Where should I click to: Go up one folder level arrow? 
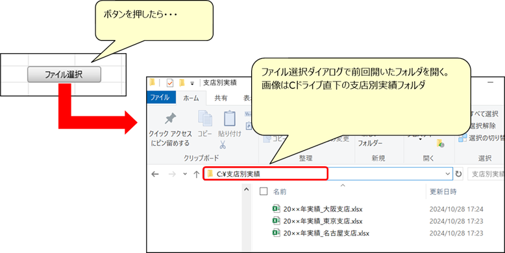point(196,174)
